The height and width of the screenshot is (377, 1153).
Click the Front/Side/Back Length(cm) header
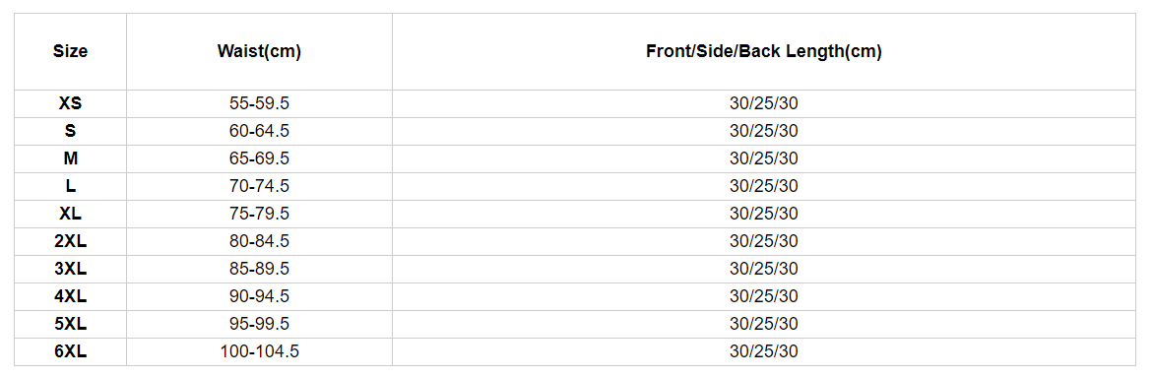(764, 51)
